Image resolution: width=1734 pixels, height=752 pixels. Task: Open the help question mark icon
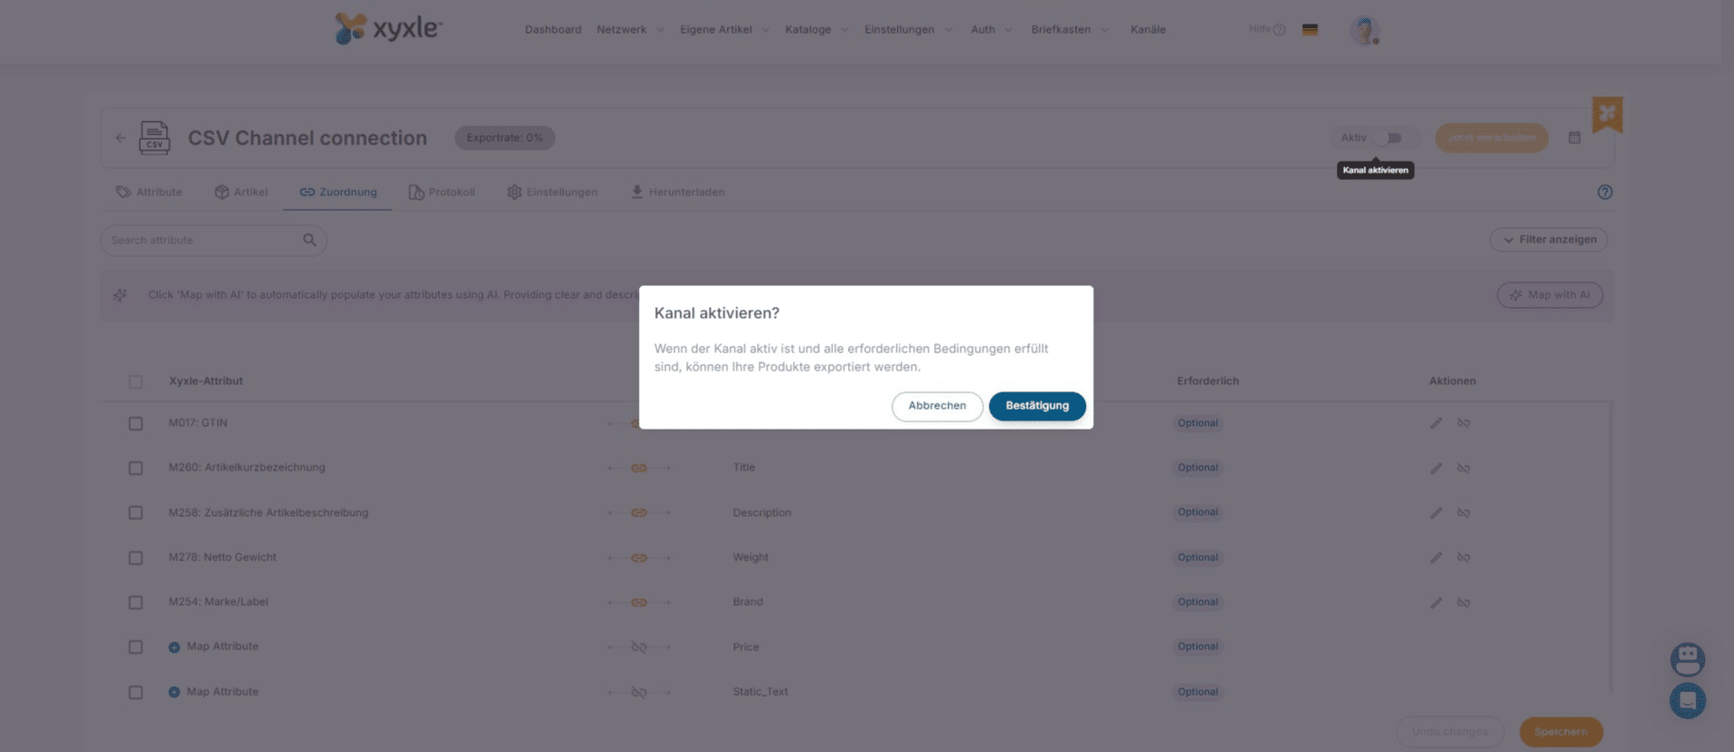point(1604,193)
